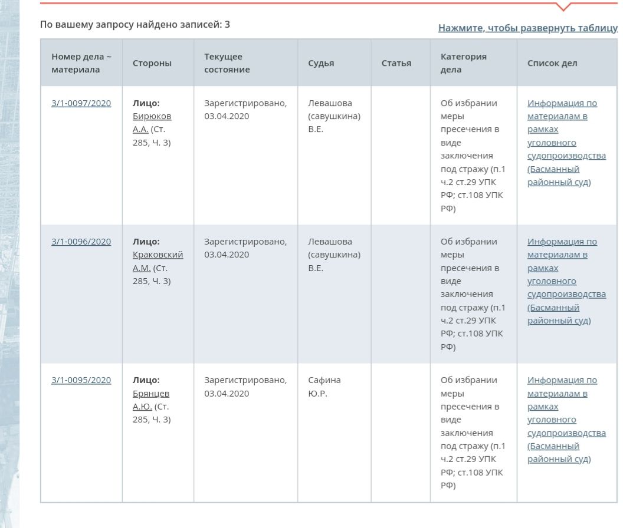
Task: Click the 'Номер дела ~ материала' column header
Action: [81, 63]
